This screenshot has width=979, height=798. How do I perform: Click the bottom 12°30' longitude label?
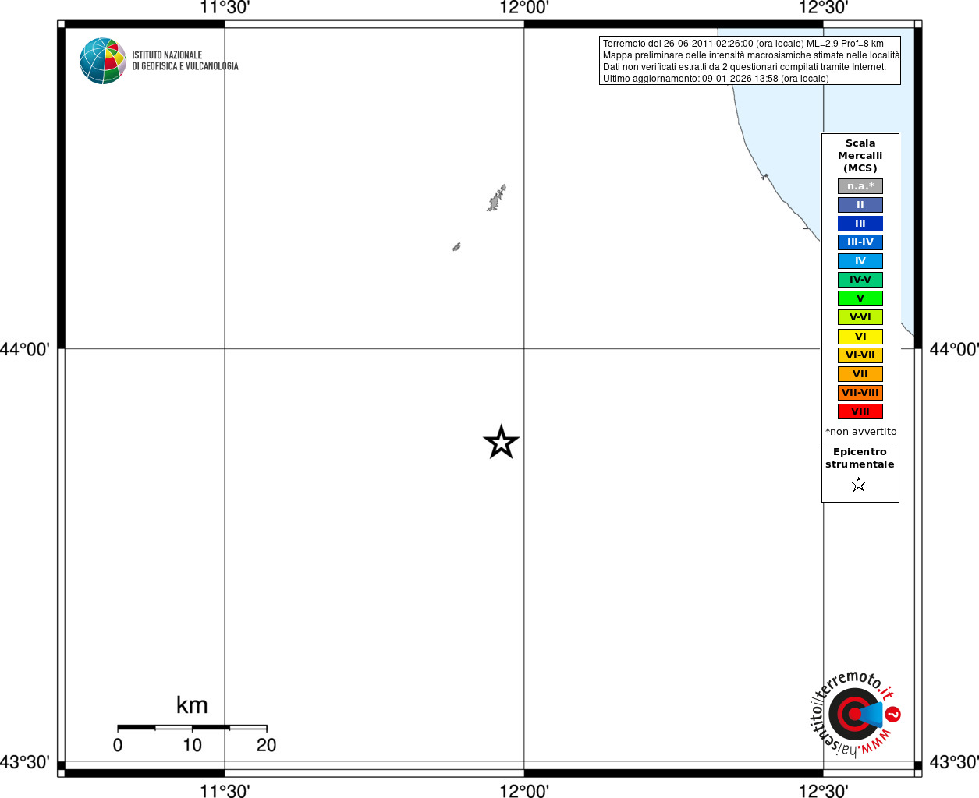823,790
